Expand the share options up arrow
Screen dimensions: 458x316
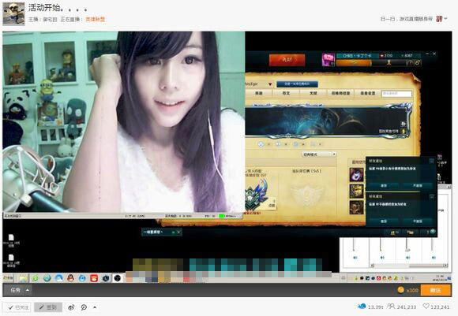click(x=95, y=307)
